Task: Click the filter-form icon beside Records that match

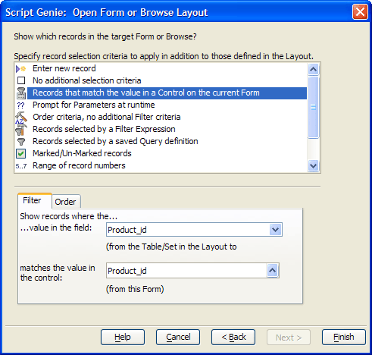Action: (21, 93)
